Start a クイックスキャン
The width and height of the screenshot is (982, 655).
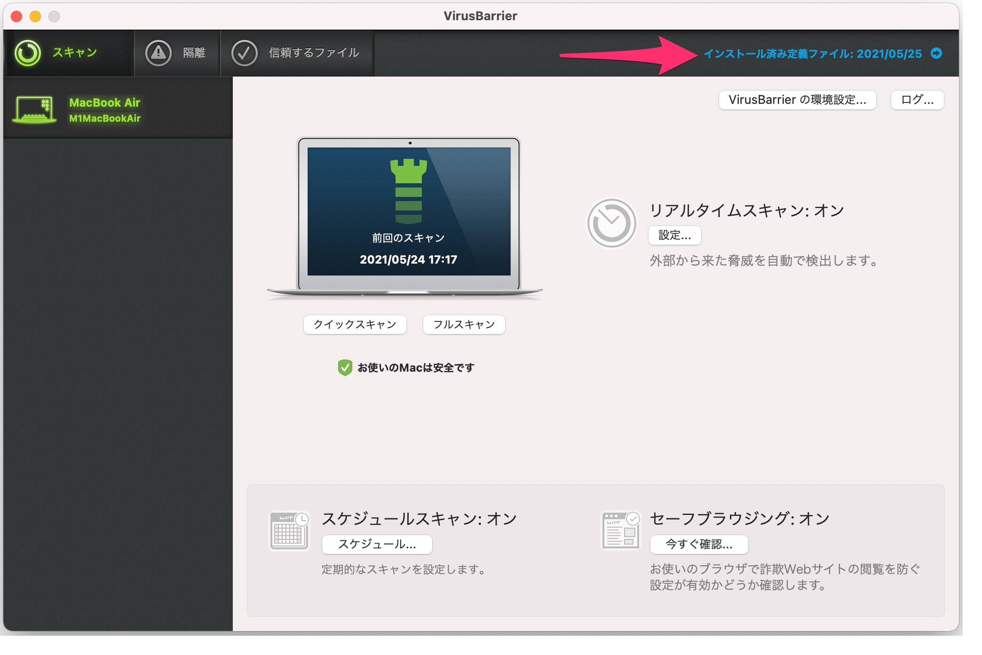(x=355, y=325)
